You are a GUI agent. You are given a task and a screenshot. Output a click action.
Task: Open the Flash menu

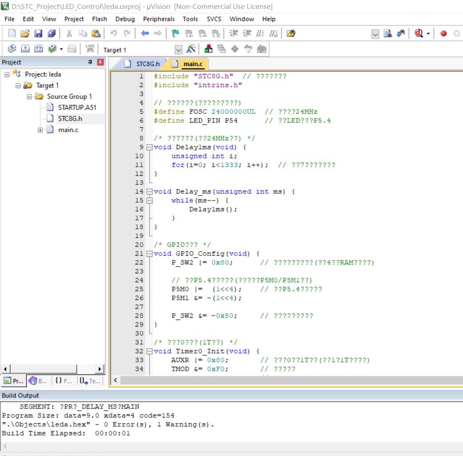pyautogui.click(x=99, y=19)
